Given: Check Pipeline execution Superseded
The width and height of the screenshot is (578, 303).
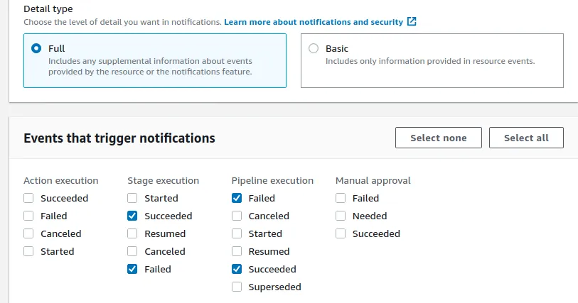Looking at the screenshot, I should click(237, 287).
